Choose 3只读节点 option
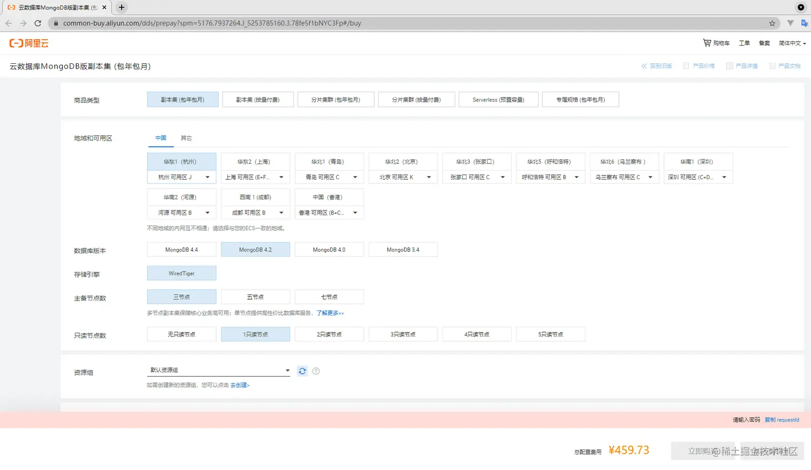 403,334
